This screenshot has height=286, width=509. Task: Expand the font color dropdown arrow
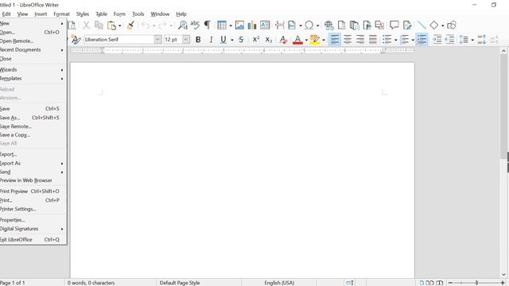pyautogui.click(x=306, y=40)
